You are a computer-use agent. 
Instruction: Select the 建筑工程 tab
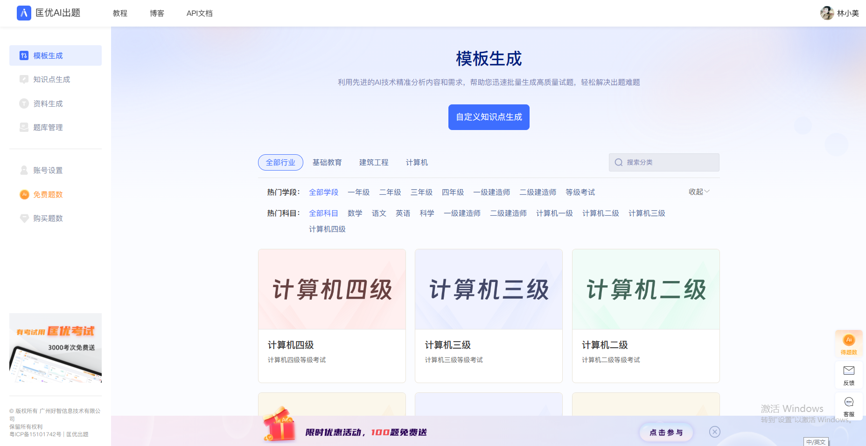pos(374,162)
